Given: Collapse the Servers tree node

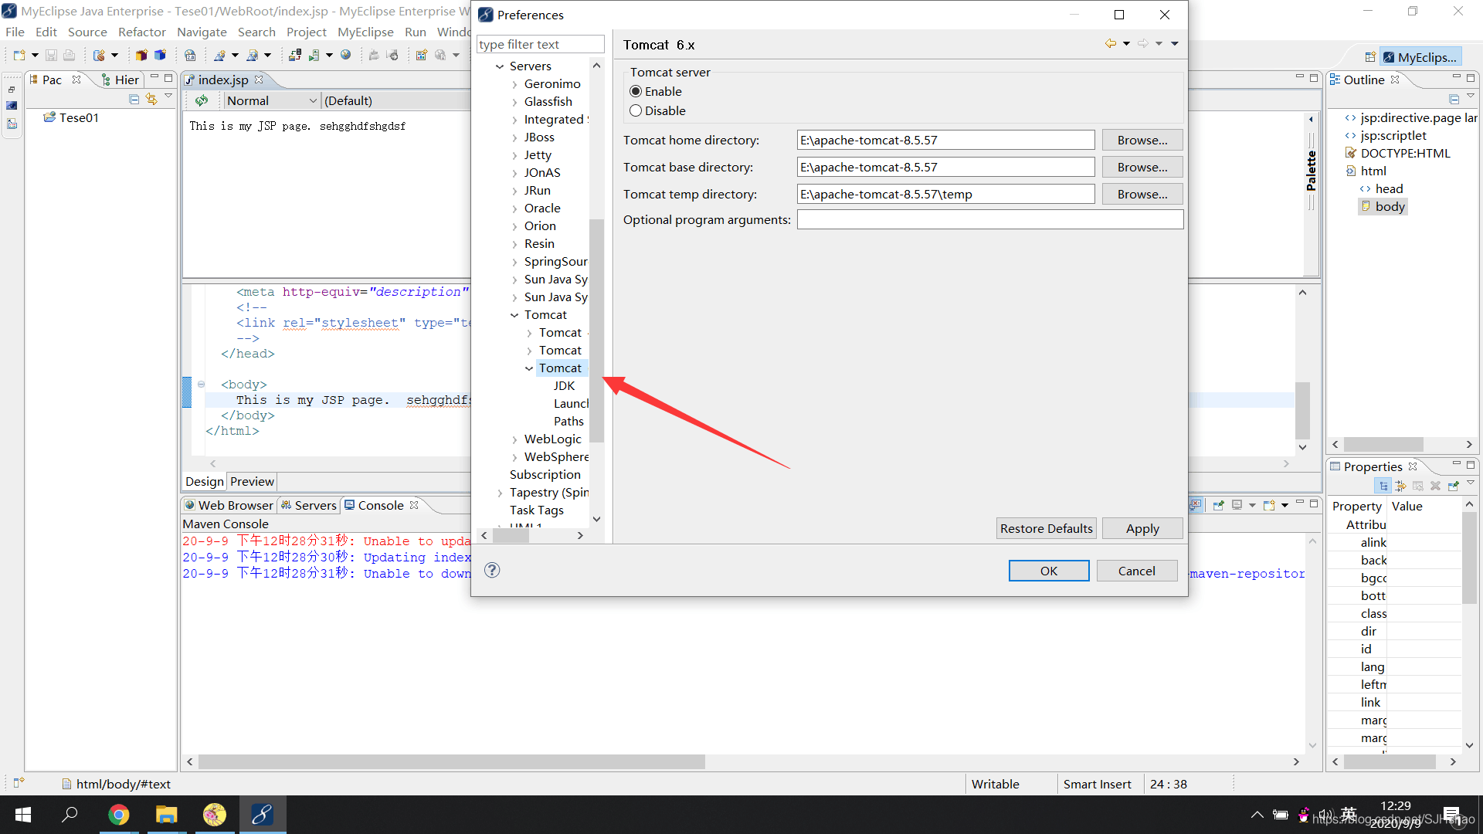Looking at the screenshot, I should pyautogui.click(x=500, y=66).
